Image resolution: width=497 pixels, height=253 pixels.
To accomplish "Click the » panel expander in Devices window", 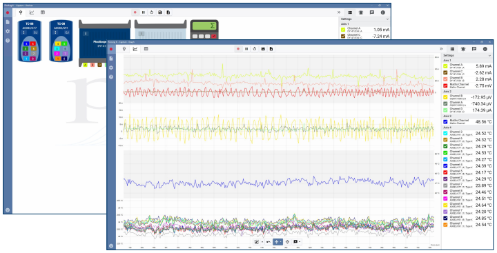I will [339, 12].
